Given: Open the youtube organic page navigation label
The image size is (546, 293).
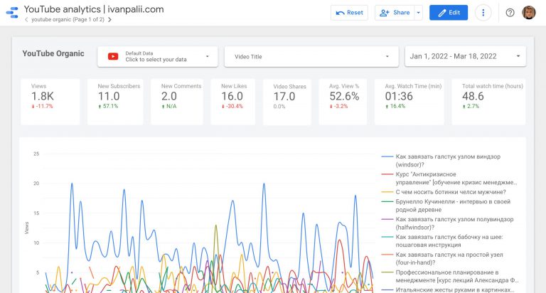Looking at the screenshot, I should pyautogui.click(x=68, y=20).
